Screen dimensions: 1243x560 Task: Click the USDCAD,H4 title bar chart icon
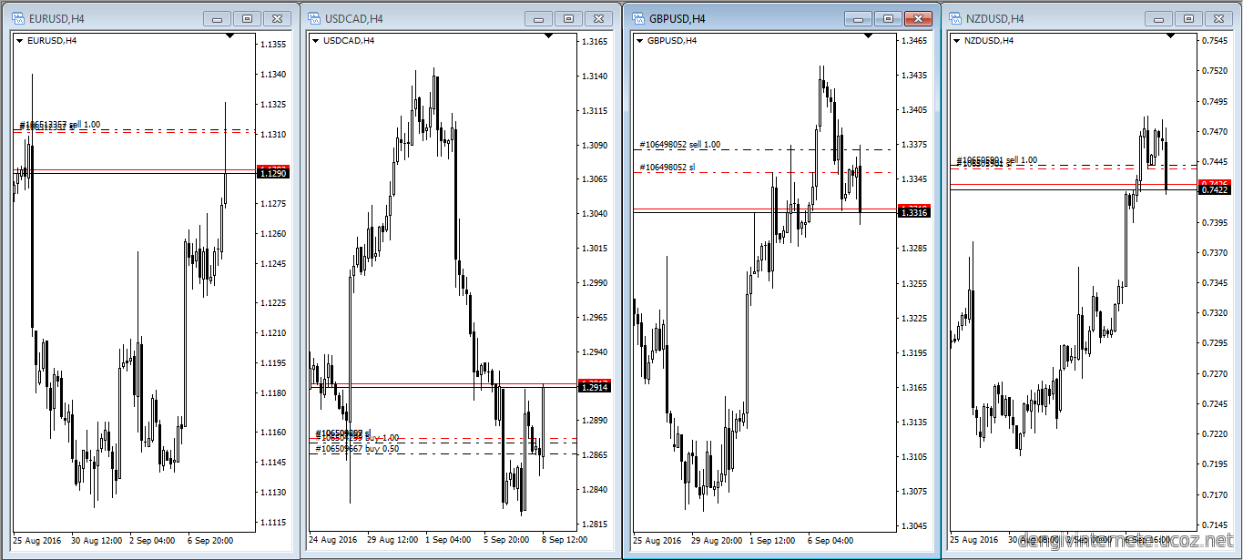coord(312,18)
